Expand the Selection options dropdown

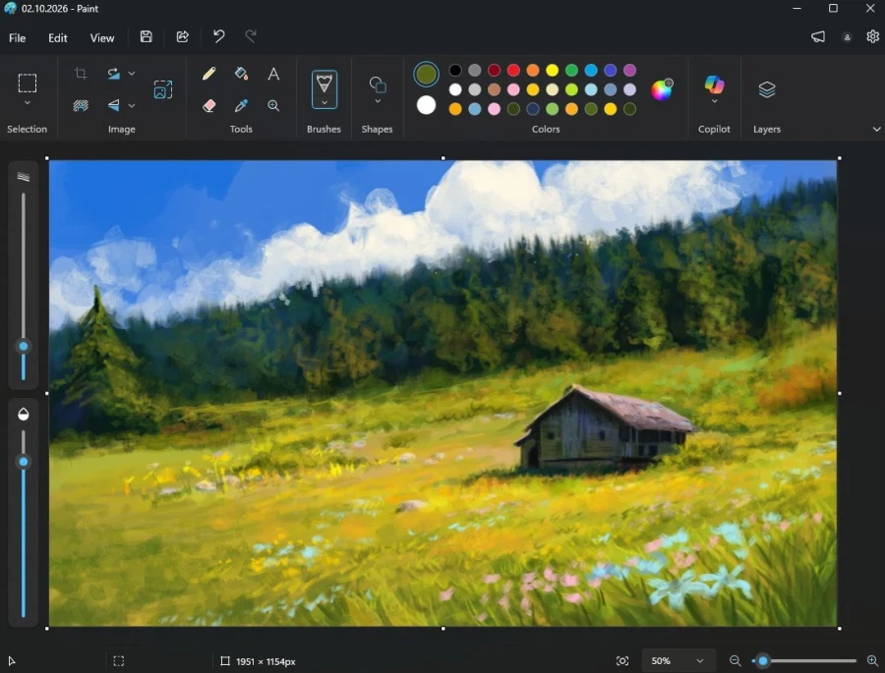click(x=28, y=103)
